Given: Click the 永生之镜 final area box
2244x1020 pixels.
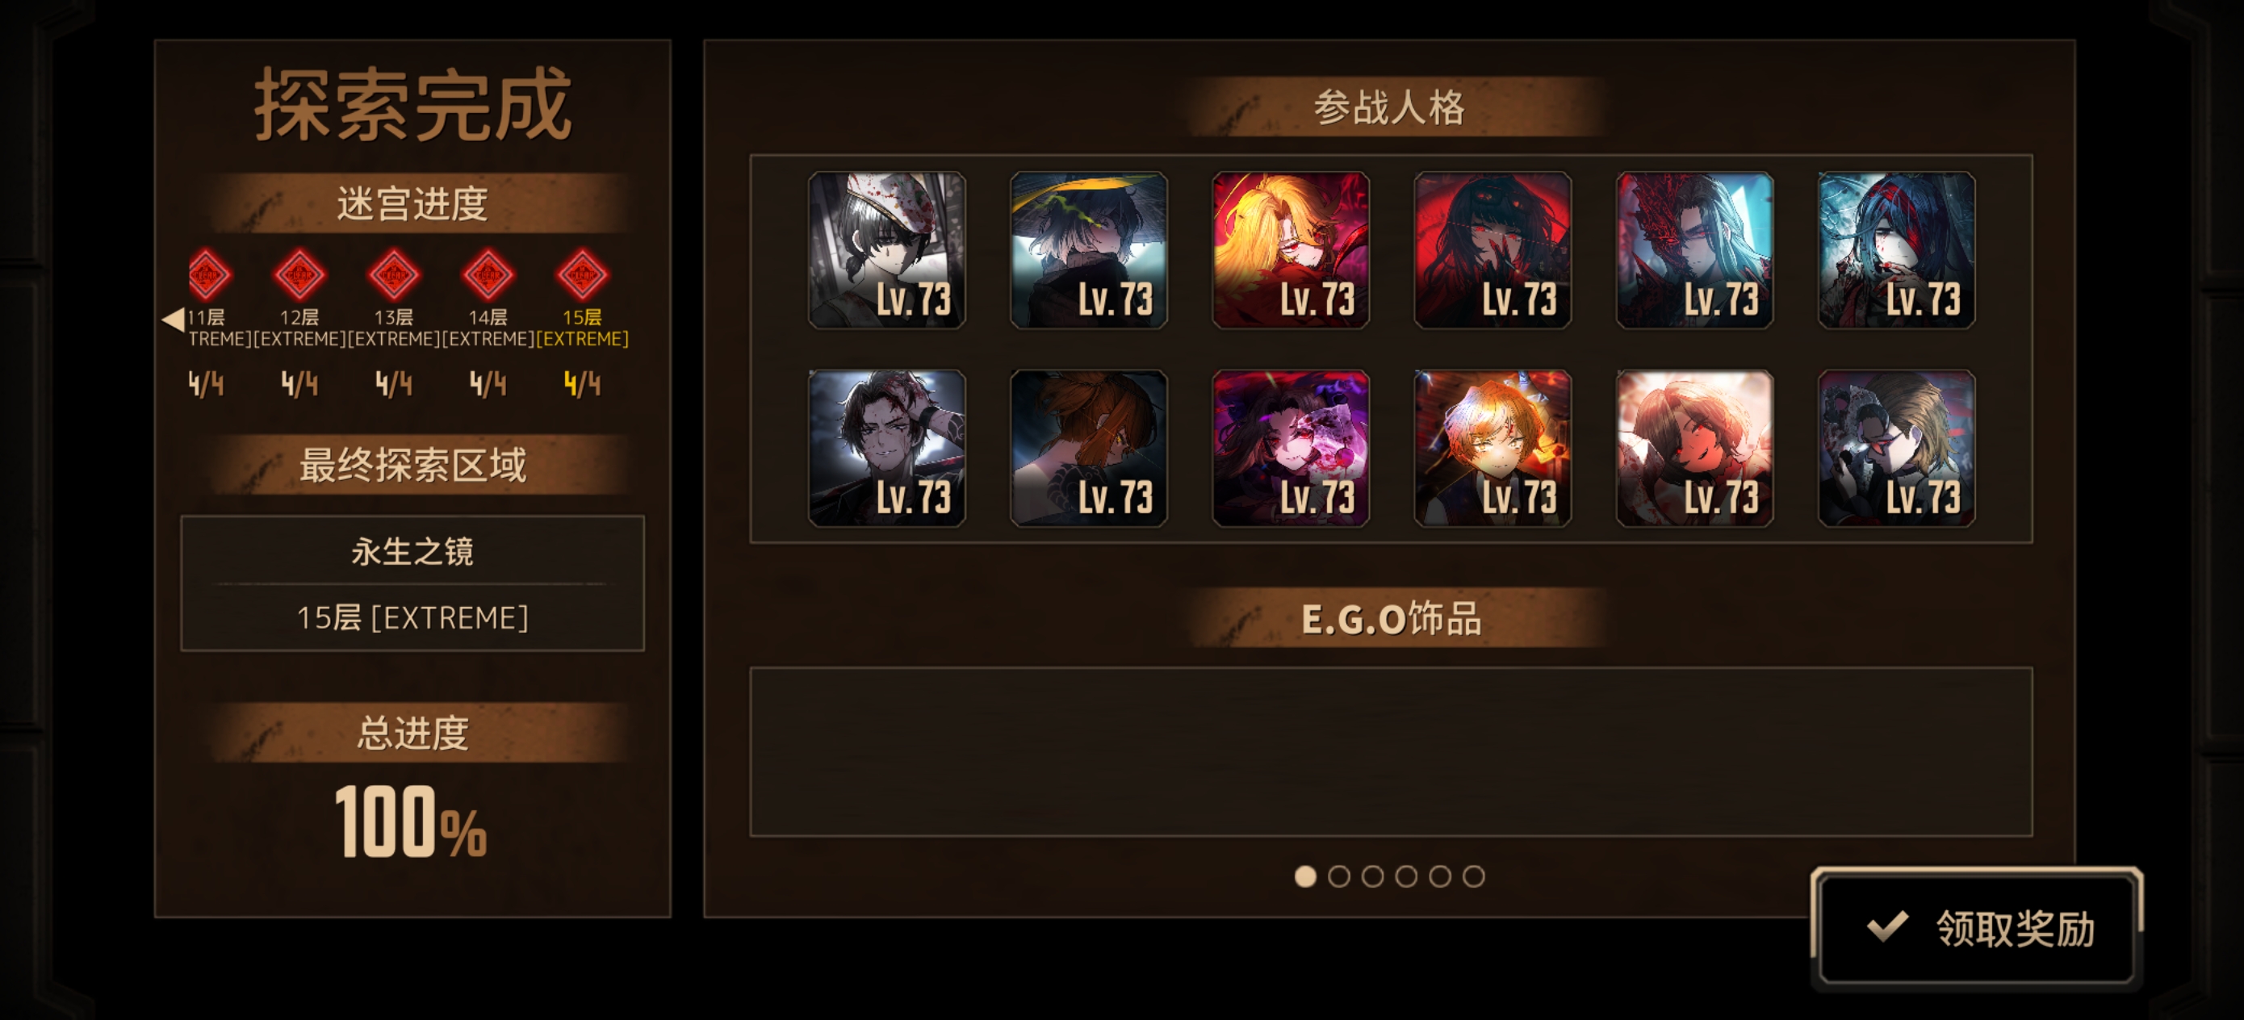Looking at the screenshot, I should pyautogui.click(x=413, y=583).
